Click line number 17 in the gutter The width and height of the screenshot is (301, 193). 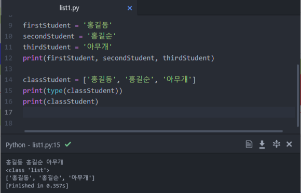(x=8, y=112)
